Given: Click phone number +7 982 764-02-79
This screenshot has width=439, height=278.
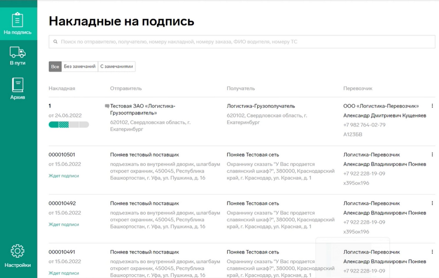Looking at the screenshot, I should point(364,125).
